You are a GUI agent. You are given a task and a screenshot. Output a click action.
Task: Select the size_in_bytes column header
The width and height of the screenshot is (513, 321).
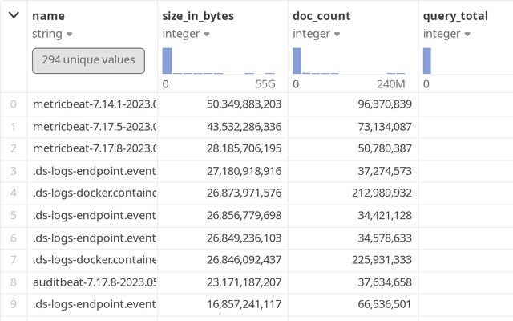click(x=198, y=15)
